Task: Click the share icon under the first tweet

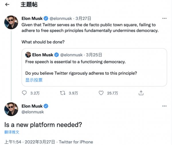Action: pyautogui.click(x=141, y=93)
